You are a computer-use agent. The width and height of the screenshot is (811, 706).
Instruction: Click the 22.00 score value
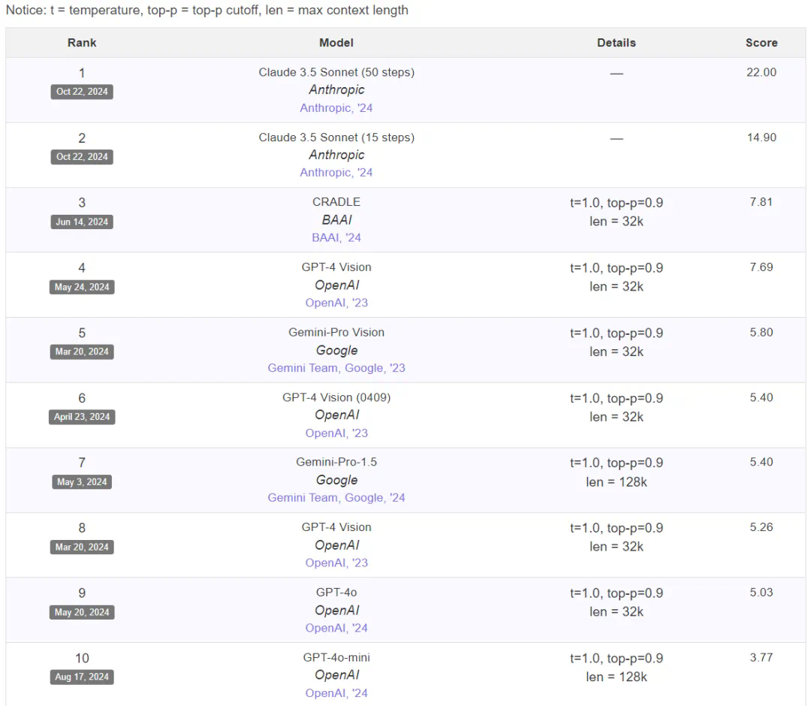point(761,72)
